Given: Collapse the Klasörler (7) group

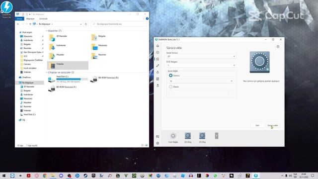Looking at the screenshot, I should [47, 31].
